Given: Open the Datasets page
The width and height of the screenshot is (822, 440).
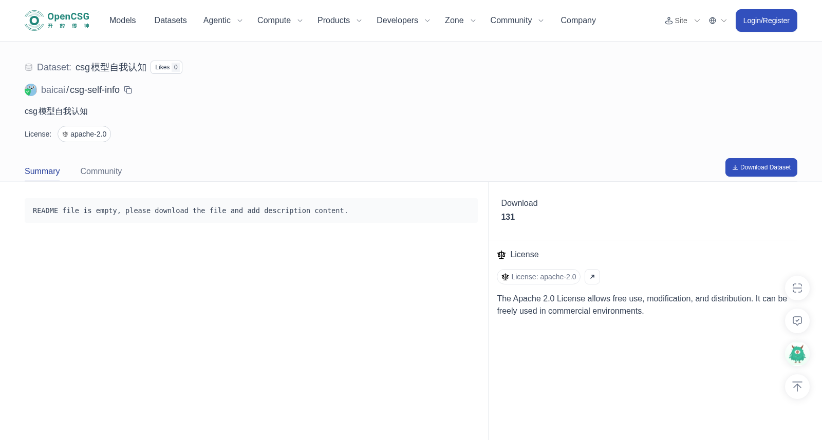Looking at the screenshot, I should (x=171, y=21).
